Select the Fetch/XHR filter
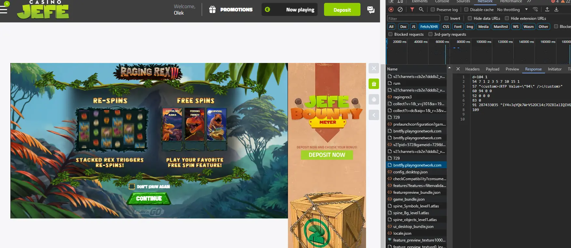This screenshot has height=248, width=571. 429,27
